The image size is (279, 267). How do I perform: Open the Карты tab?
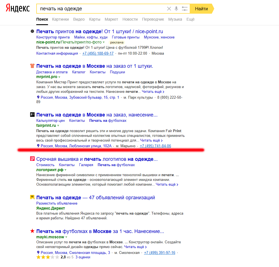(95, 19)
